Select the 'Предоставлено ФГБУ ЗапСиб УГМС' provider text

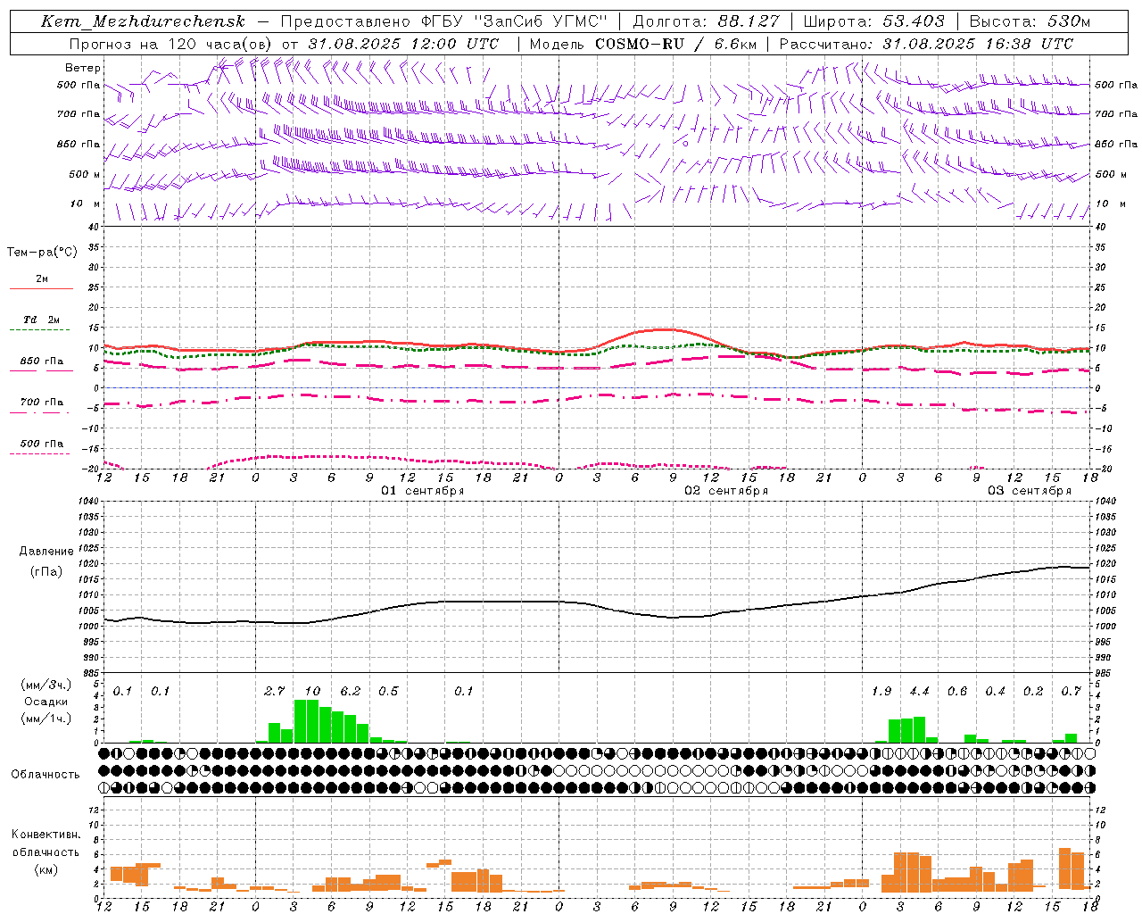click(443, 21)
